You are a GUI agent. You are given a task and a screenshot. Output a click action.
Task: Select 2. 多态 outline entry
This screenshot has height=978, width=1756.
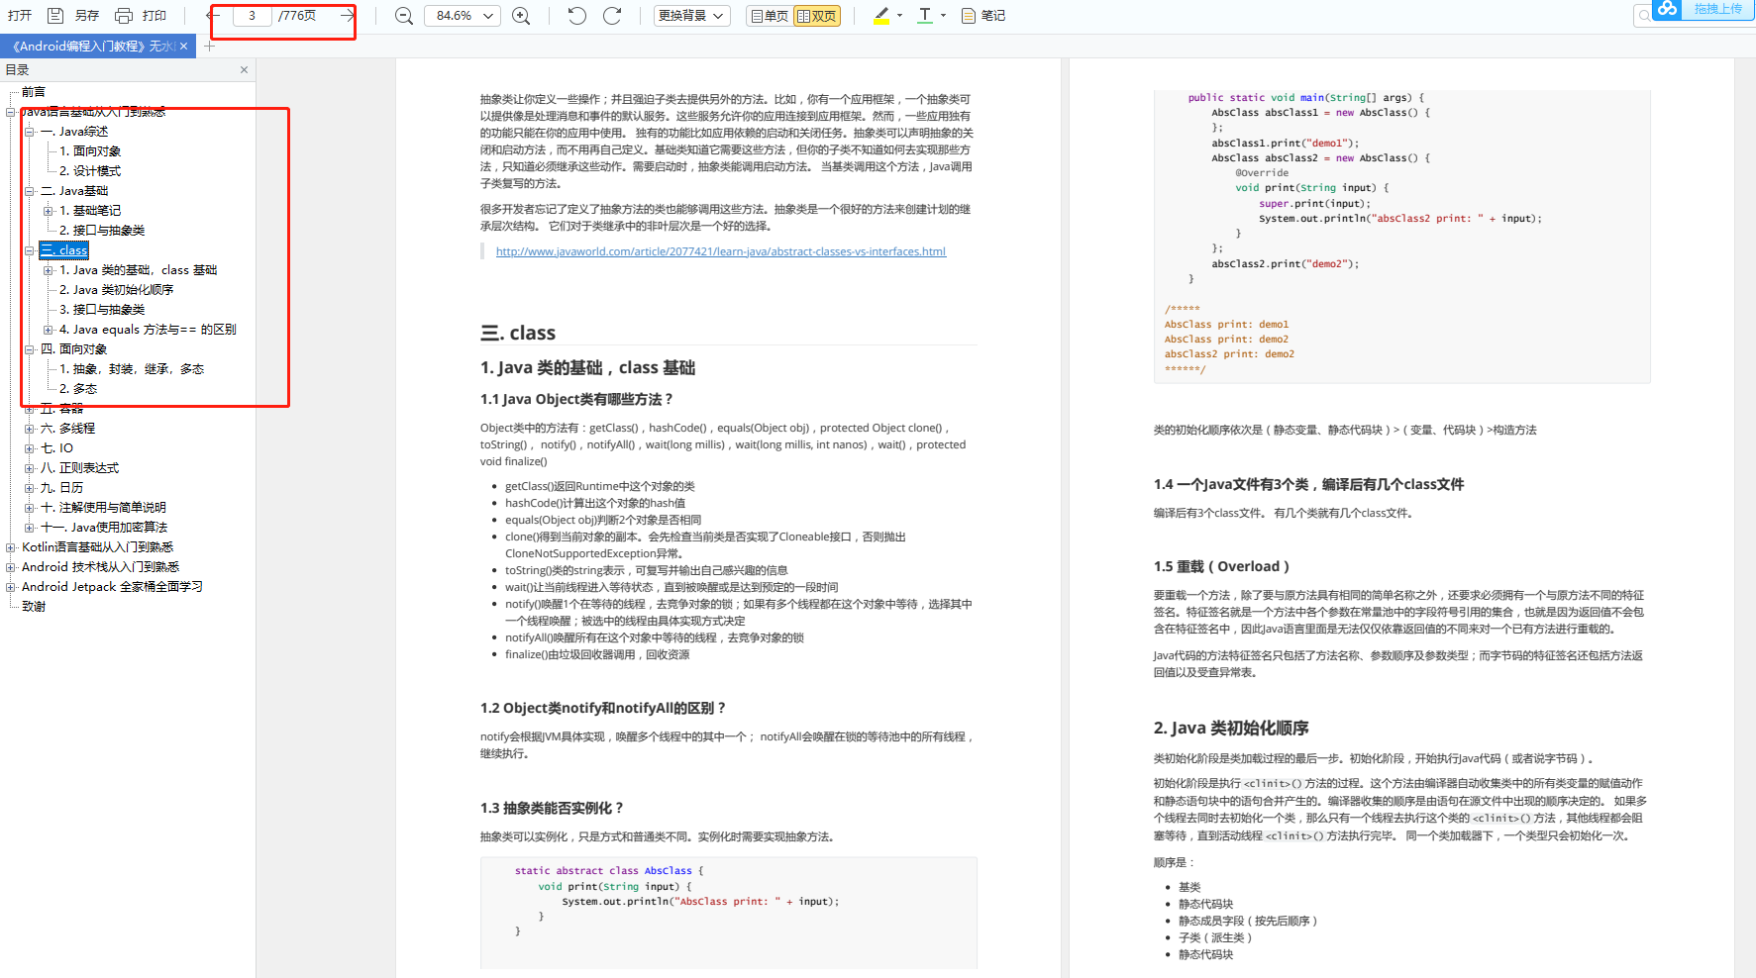pos(78,389)
